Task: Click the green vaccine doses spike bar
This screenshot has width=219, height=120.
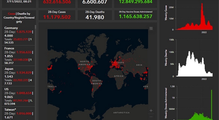Action: click(x=211, y=104)
